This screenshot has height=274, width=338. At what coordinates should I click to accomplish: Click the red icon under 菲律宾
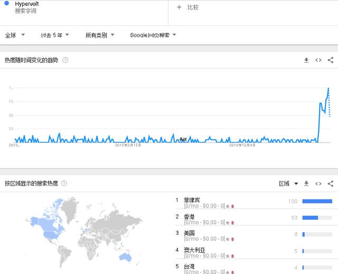tap(232, 206)
